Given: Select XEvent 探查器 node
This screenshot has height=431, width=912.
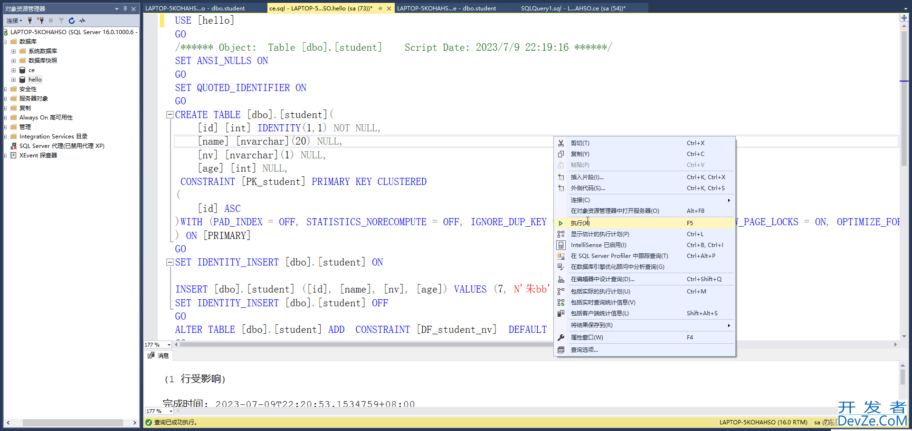Looking at the screenshot, I should click(x=38, y=156).
